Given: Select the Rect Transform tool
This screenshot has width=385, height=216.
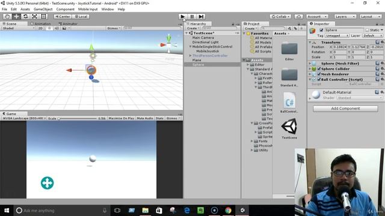Looking at the screenshot, I should click(43, 17).
